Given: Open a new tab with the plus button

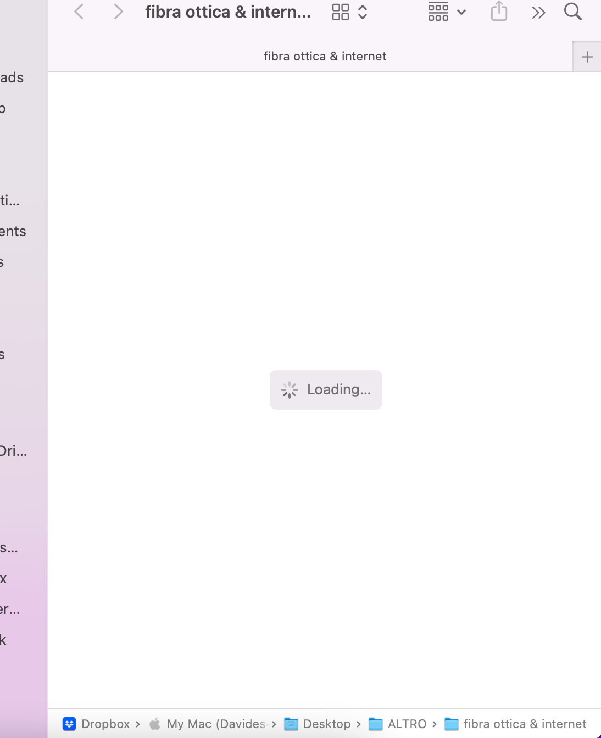Looking at the screenshot, I should pos(587,55).
